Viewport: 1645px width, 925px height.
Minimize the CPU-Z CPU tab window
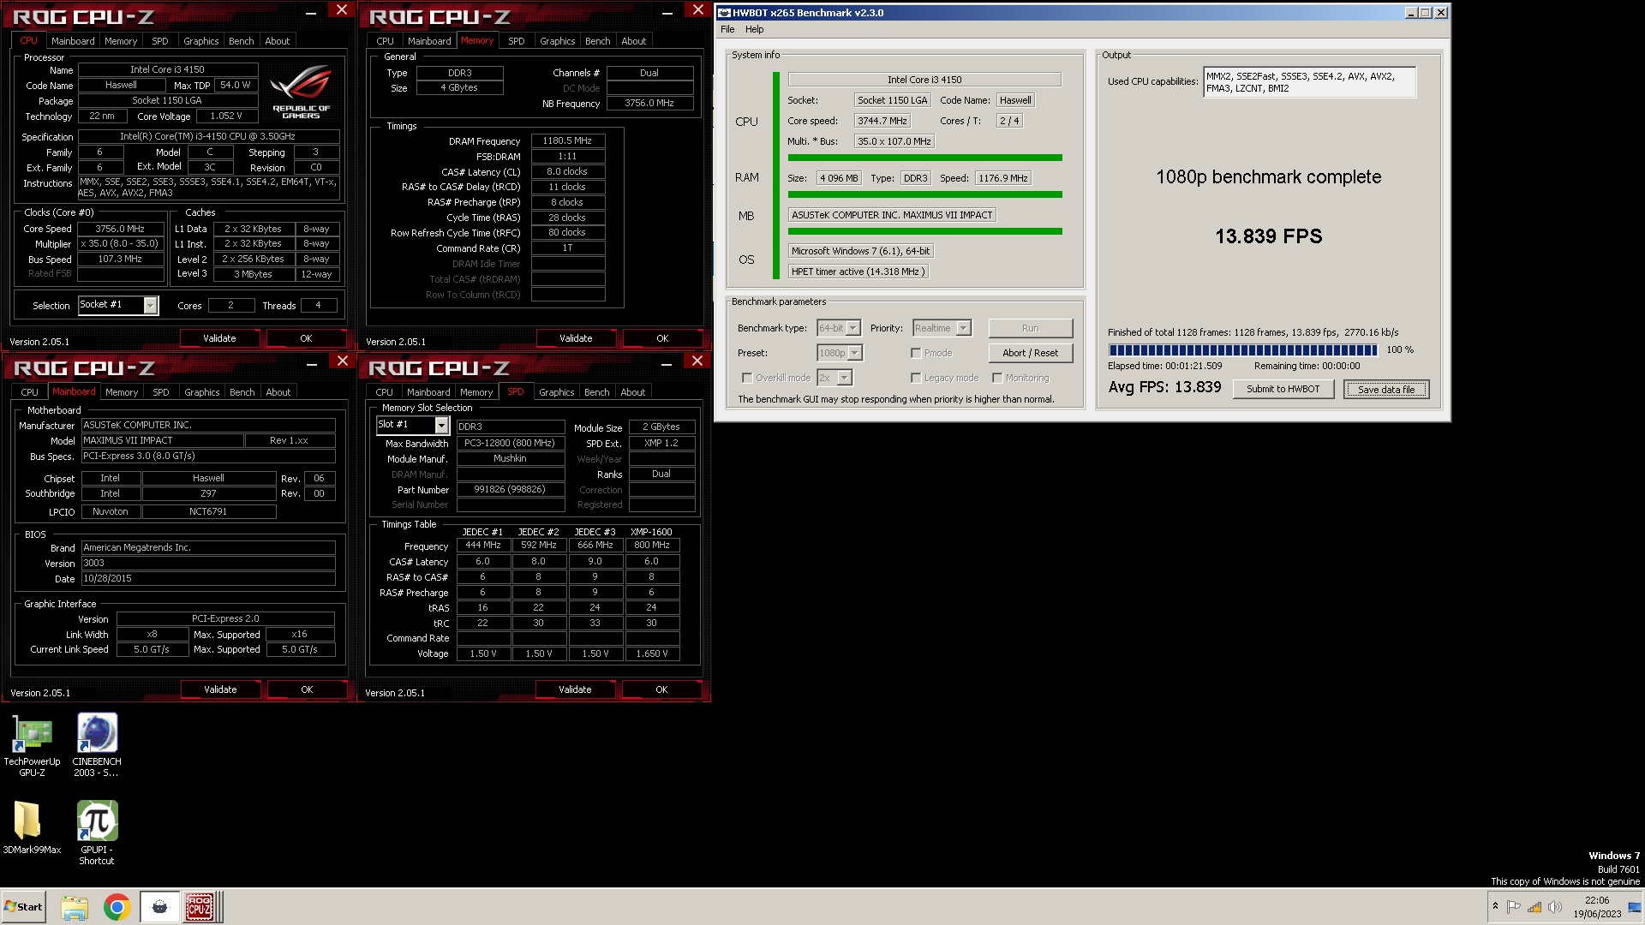pyautogui.click(x=311, y=14)
